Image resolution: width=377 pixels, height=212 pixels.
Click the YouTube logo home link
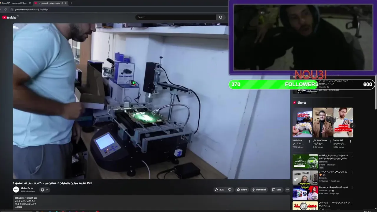[9, 17]
